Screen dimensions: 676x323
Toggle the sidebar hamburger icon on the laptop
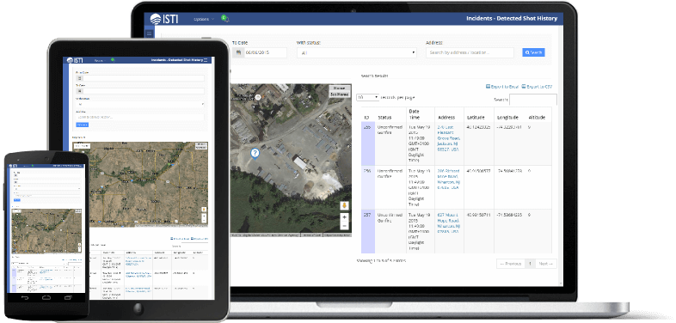click(x=149, y=34)
